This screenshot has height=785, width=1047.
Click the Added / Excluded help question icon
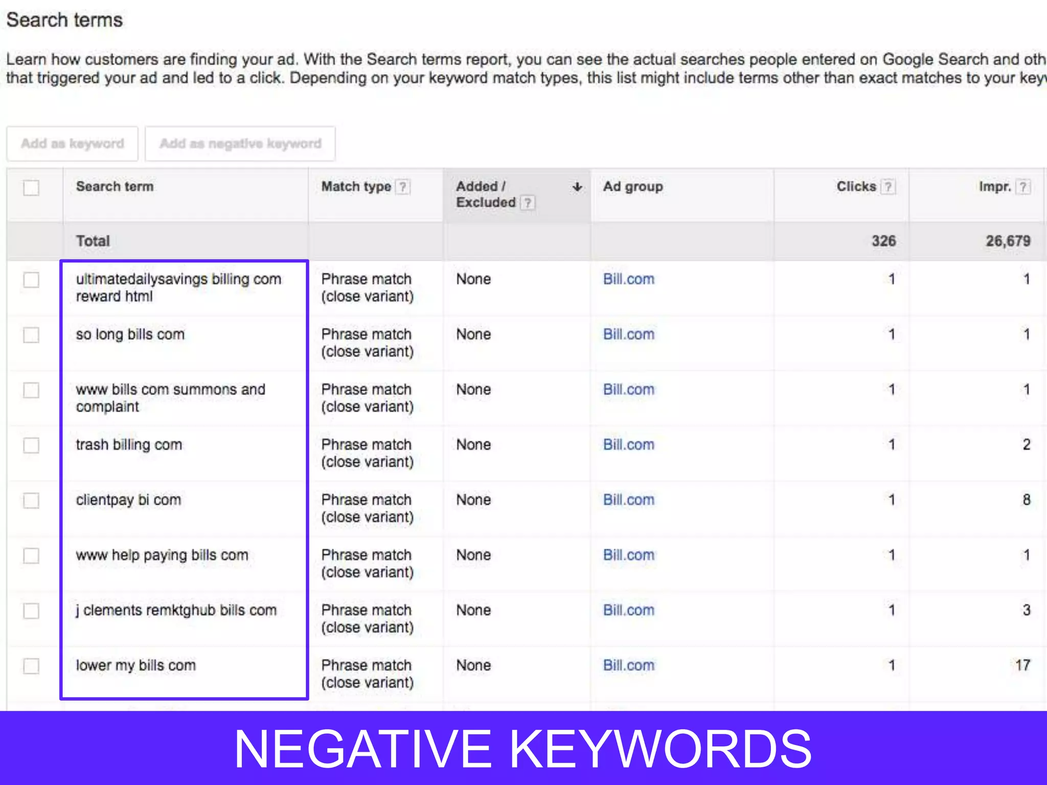[x=528, y=203]
